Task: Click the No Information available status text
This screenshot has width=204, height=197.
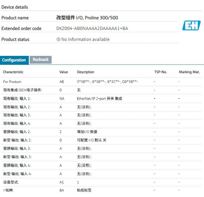Action: click(85, 39)
